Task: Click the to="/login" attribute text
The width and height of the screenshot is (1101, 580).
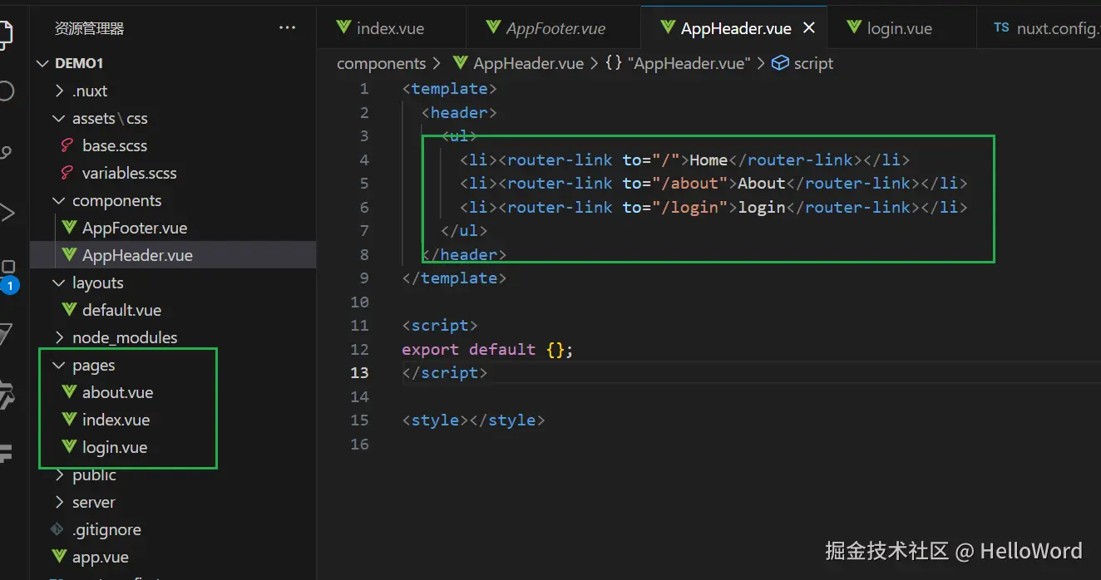Action: tap(675, 207)
